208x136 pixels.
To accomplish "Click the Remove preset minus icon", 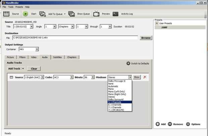I will (x=170, y=124).
